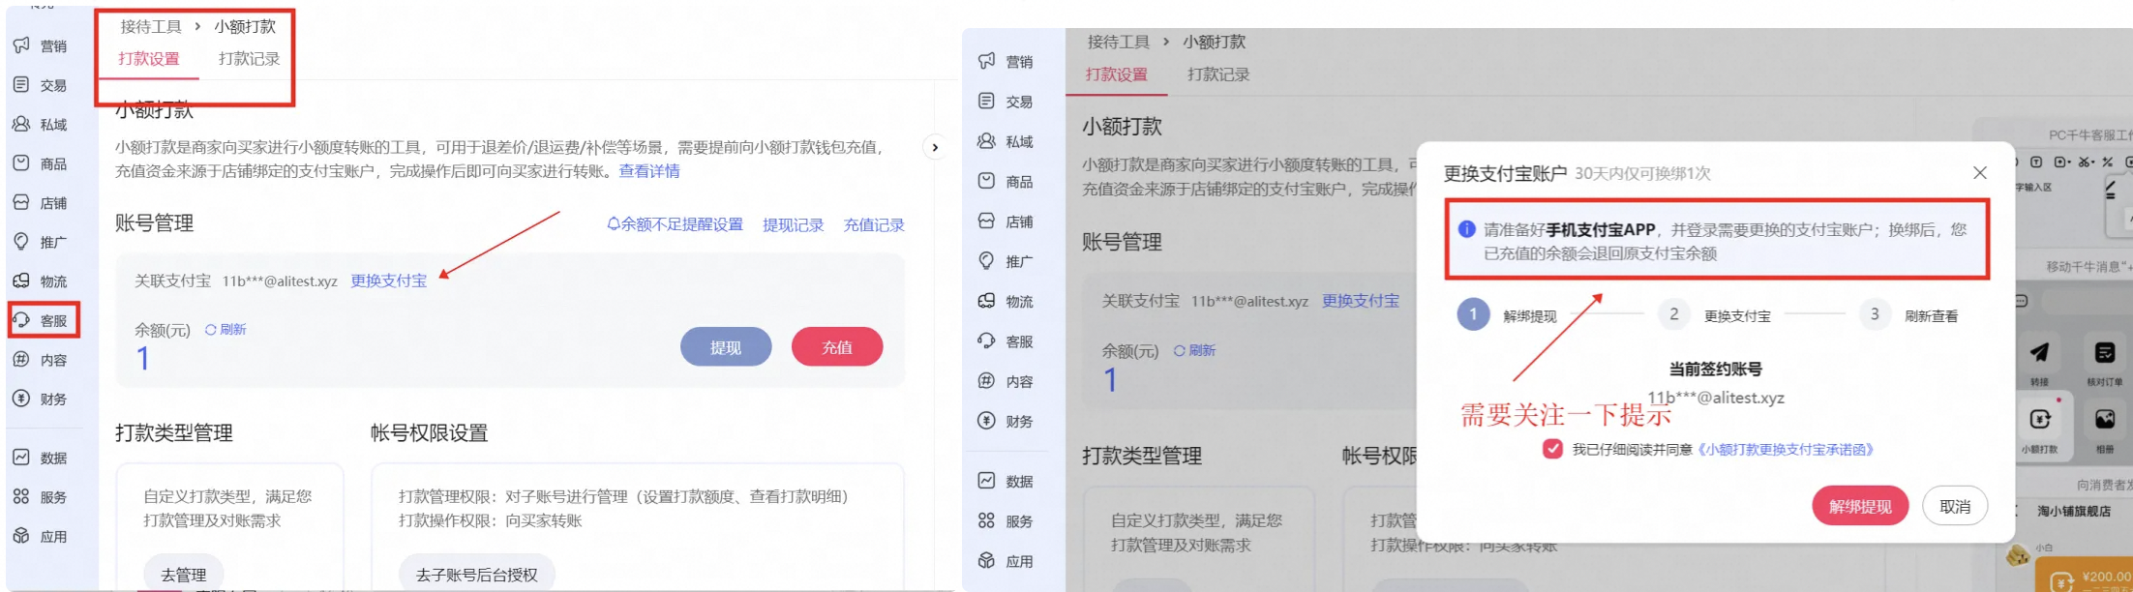Click 客服 icon in right screenshot sidebar
2133x592 pixels.
coord(986,341)
